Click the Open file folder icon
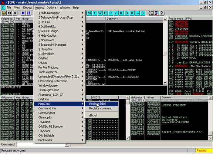 [4, 13]
